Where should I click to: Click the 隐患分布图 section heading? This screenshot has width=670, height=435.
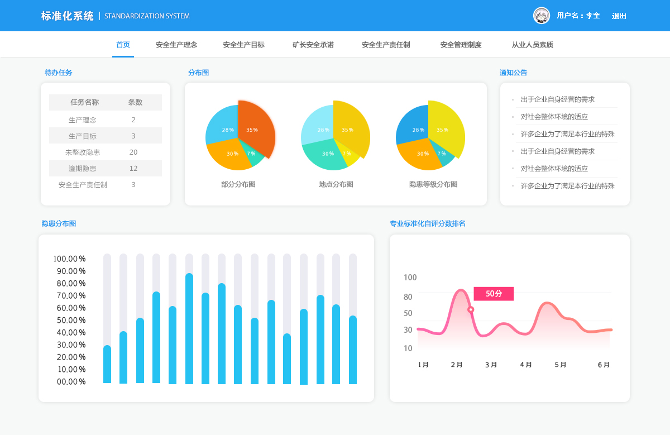click(x=59, y=223)
